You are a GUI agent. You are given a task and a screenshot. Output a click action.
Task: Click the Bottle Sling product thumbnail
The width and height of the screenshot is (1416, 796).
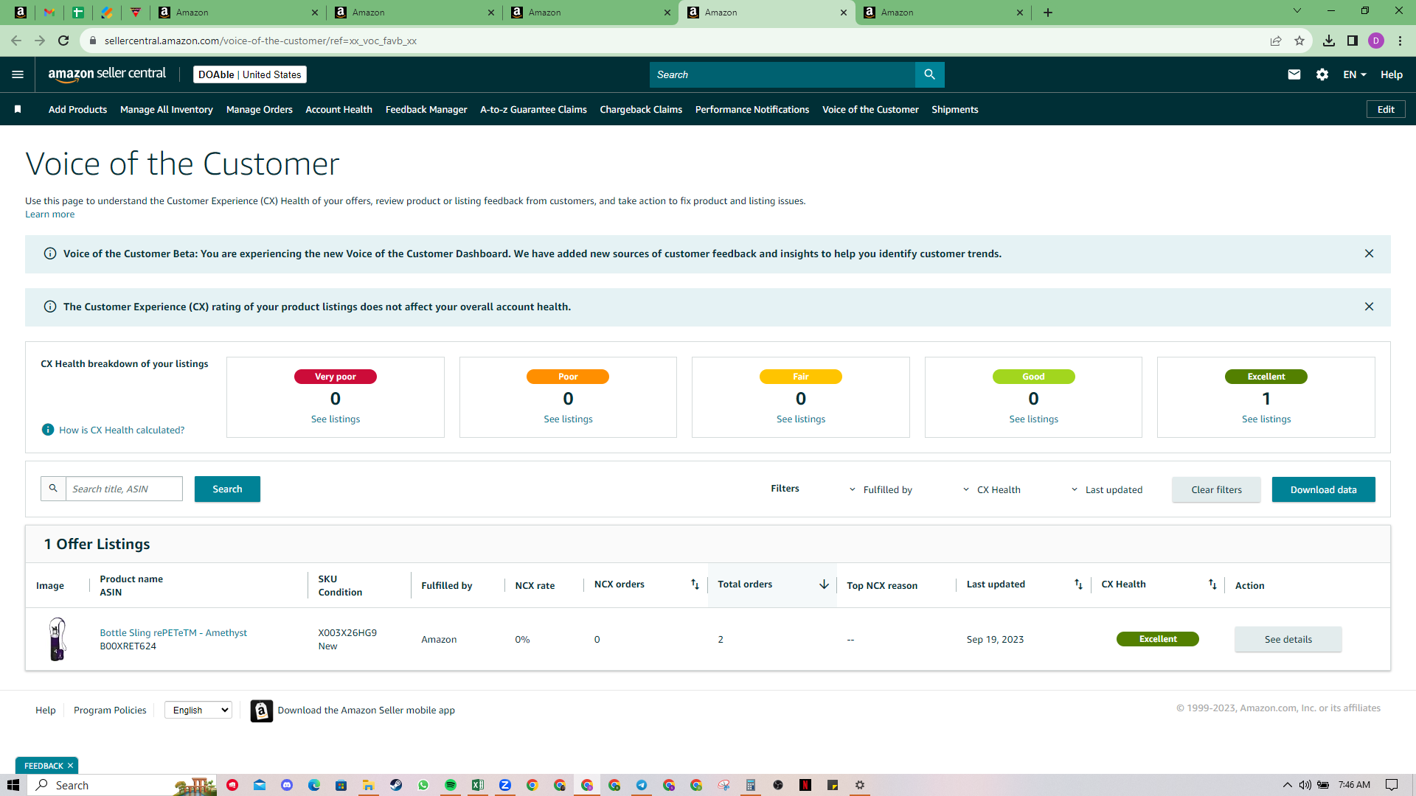[x=58, y=639]
